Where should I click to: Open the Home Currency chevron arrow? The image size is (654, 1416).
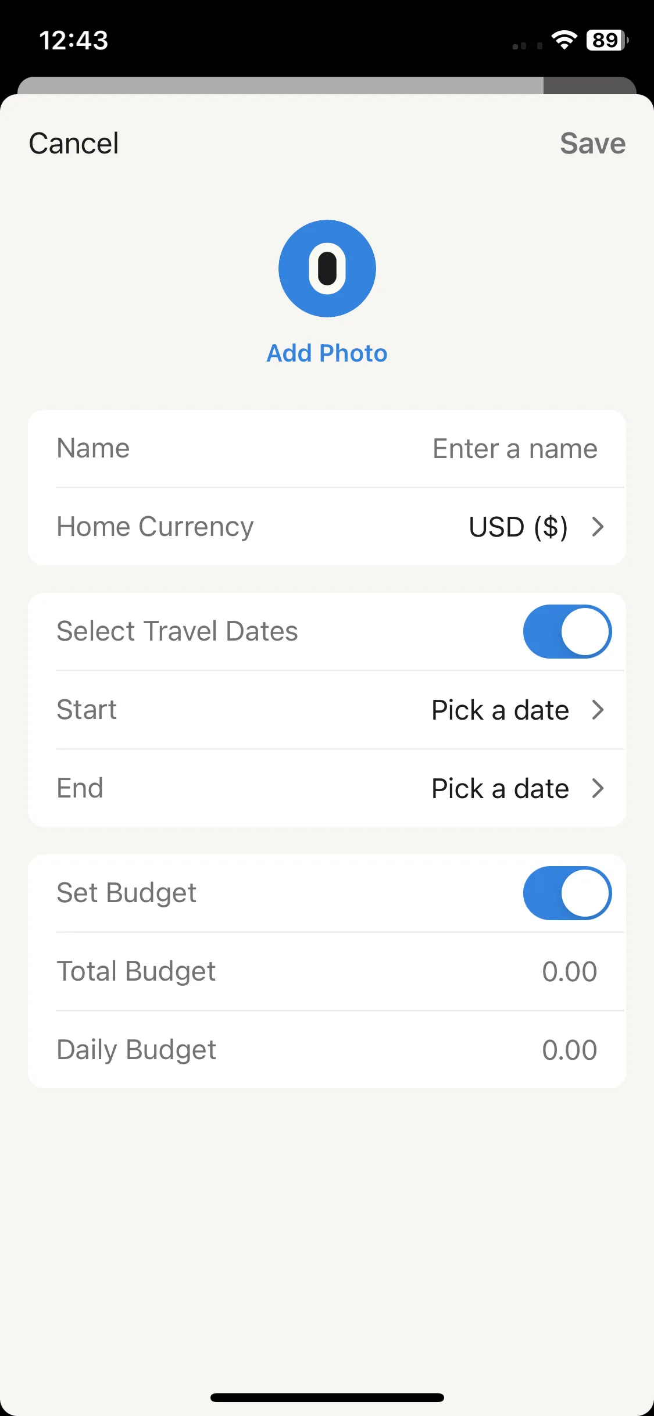tap(598, 527)
